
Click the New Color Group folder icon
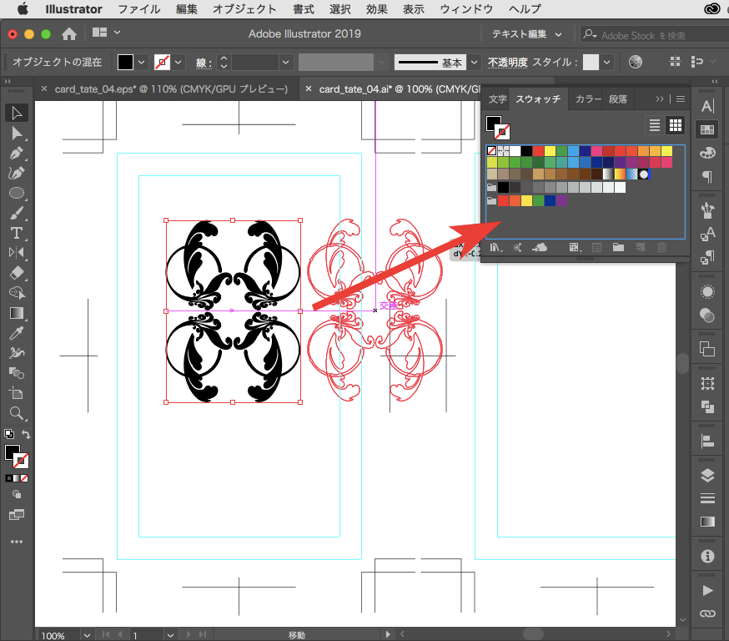(618, 247)
